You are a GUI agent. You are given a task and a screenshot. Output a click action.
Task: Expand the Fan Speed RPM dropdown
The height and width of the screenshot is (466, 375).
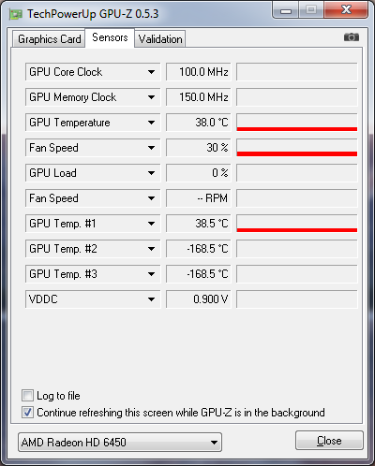152,198
